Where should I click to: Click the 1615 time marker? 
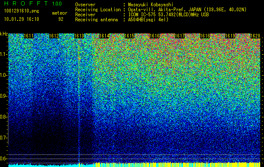129,36
